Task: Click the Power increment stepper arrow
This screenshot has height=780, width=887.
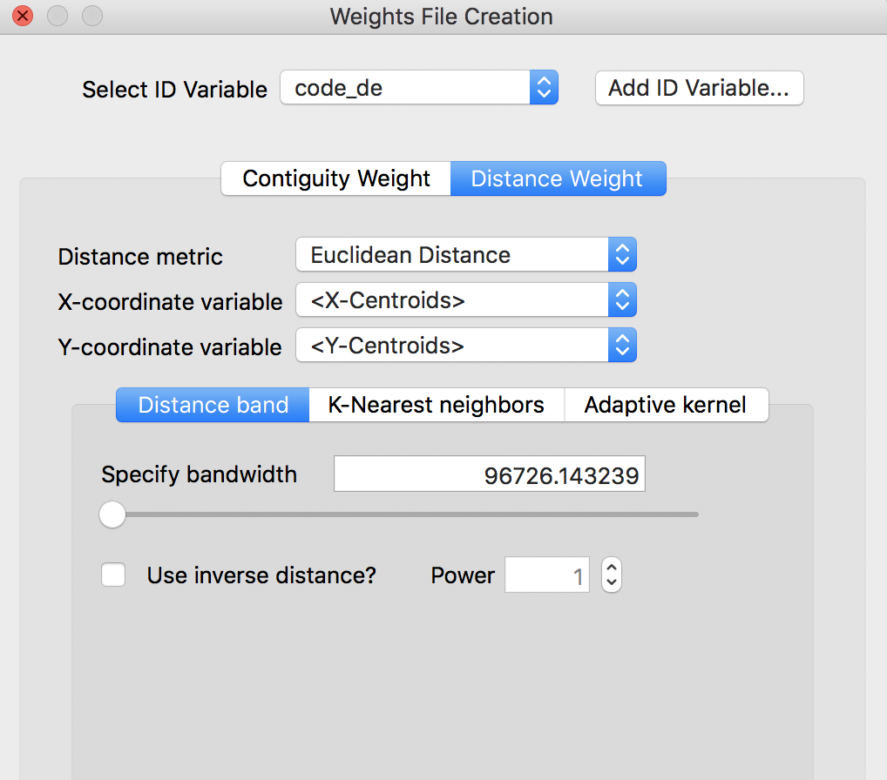Action: [611, 568]
